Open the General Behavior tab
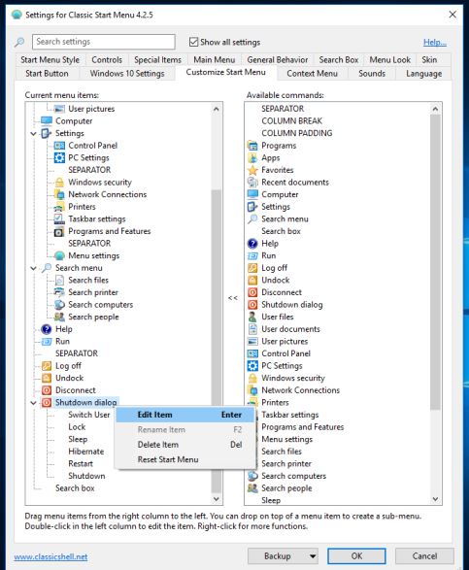 278,59
